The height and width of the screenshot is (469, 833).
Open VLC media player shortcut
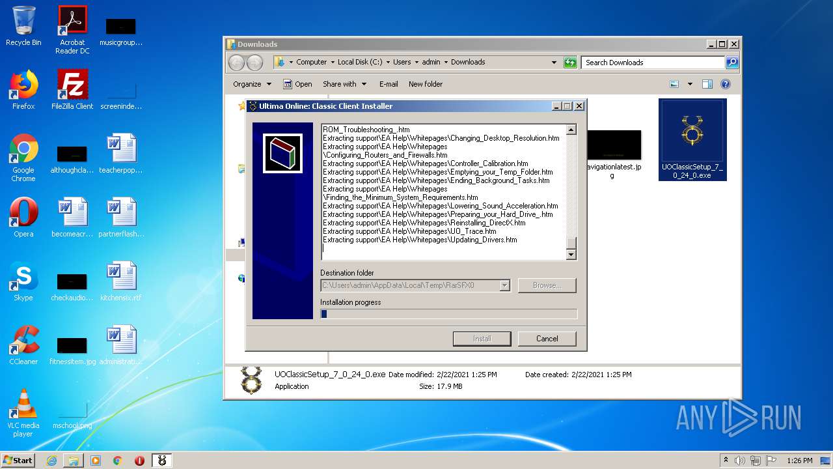(23, 413)
